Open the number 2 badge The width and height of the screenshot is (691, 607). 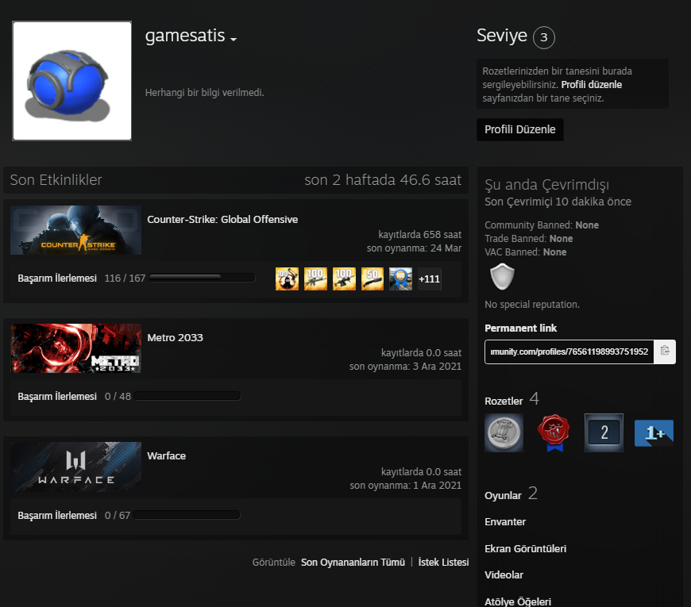(x=604, y=432)
